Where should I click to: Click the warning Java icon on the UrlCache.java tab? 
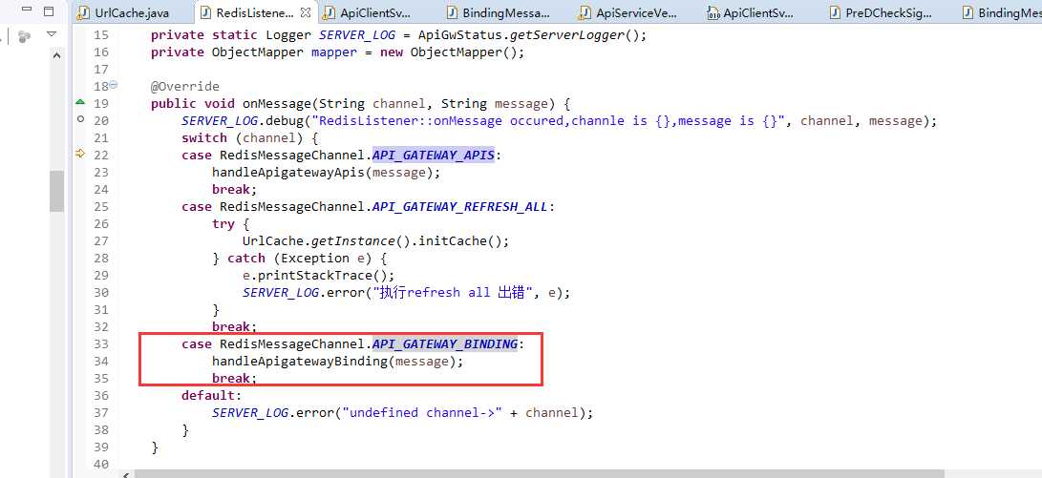point(84,12)
